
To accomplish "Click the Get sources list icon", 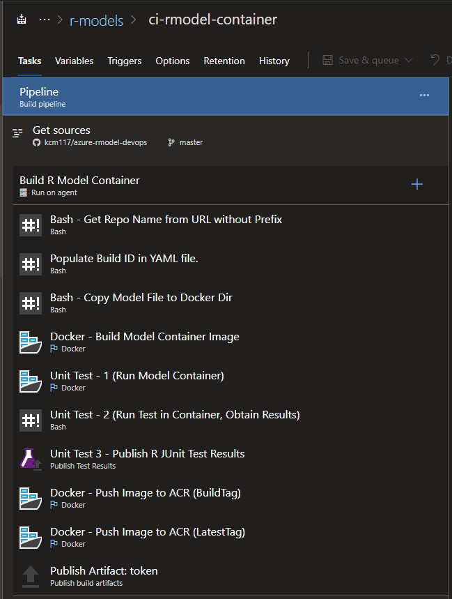I will point(17,133).
